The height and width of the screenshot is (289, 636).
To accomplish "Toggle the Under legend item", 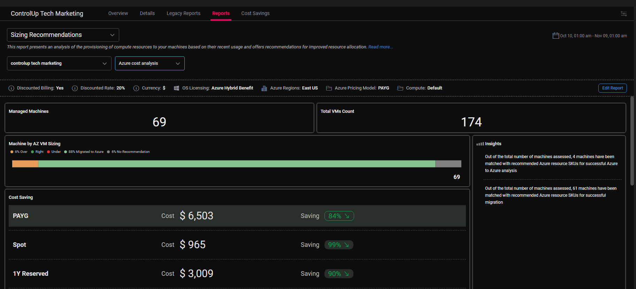I will coord(54,152).
